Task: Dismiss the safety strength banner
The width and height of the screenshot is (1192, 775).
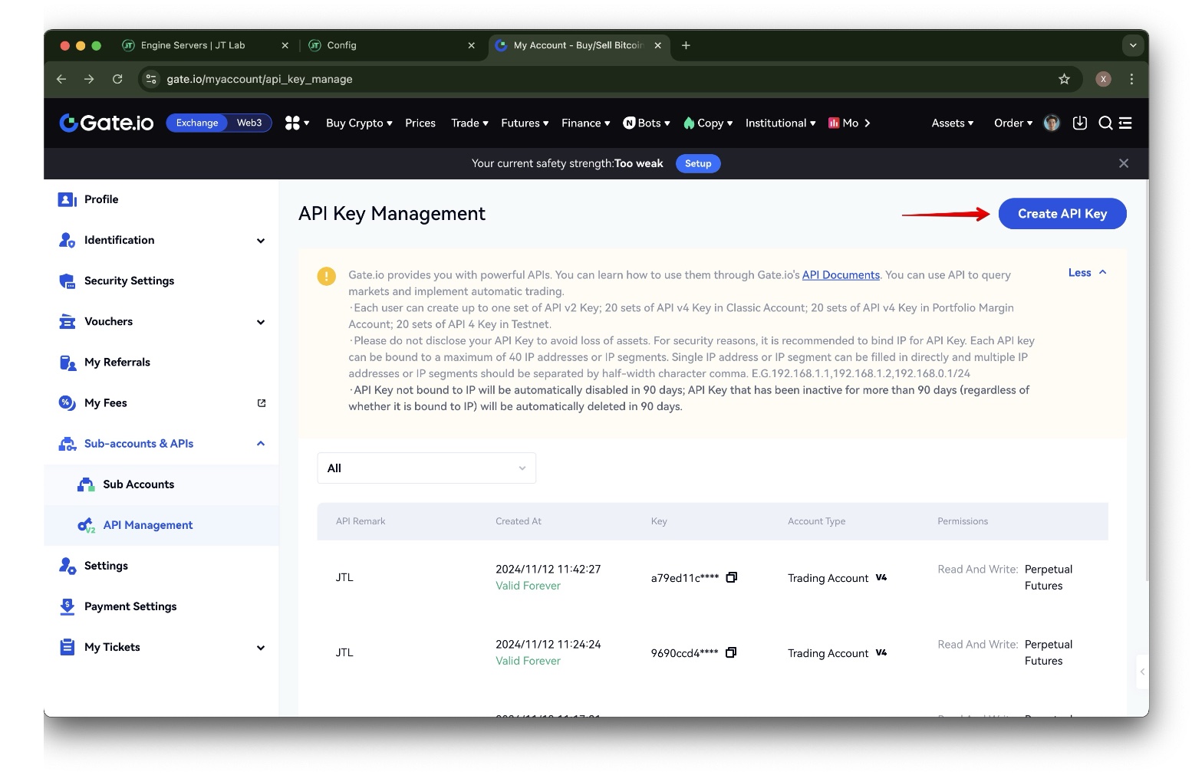Action: (x=1124, y=163)
